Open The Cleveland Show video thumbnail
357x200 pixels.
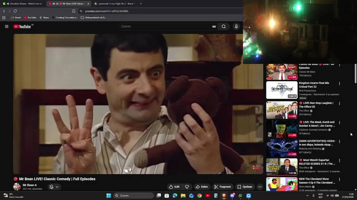(282, 184)
